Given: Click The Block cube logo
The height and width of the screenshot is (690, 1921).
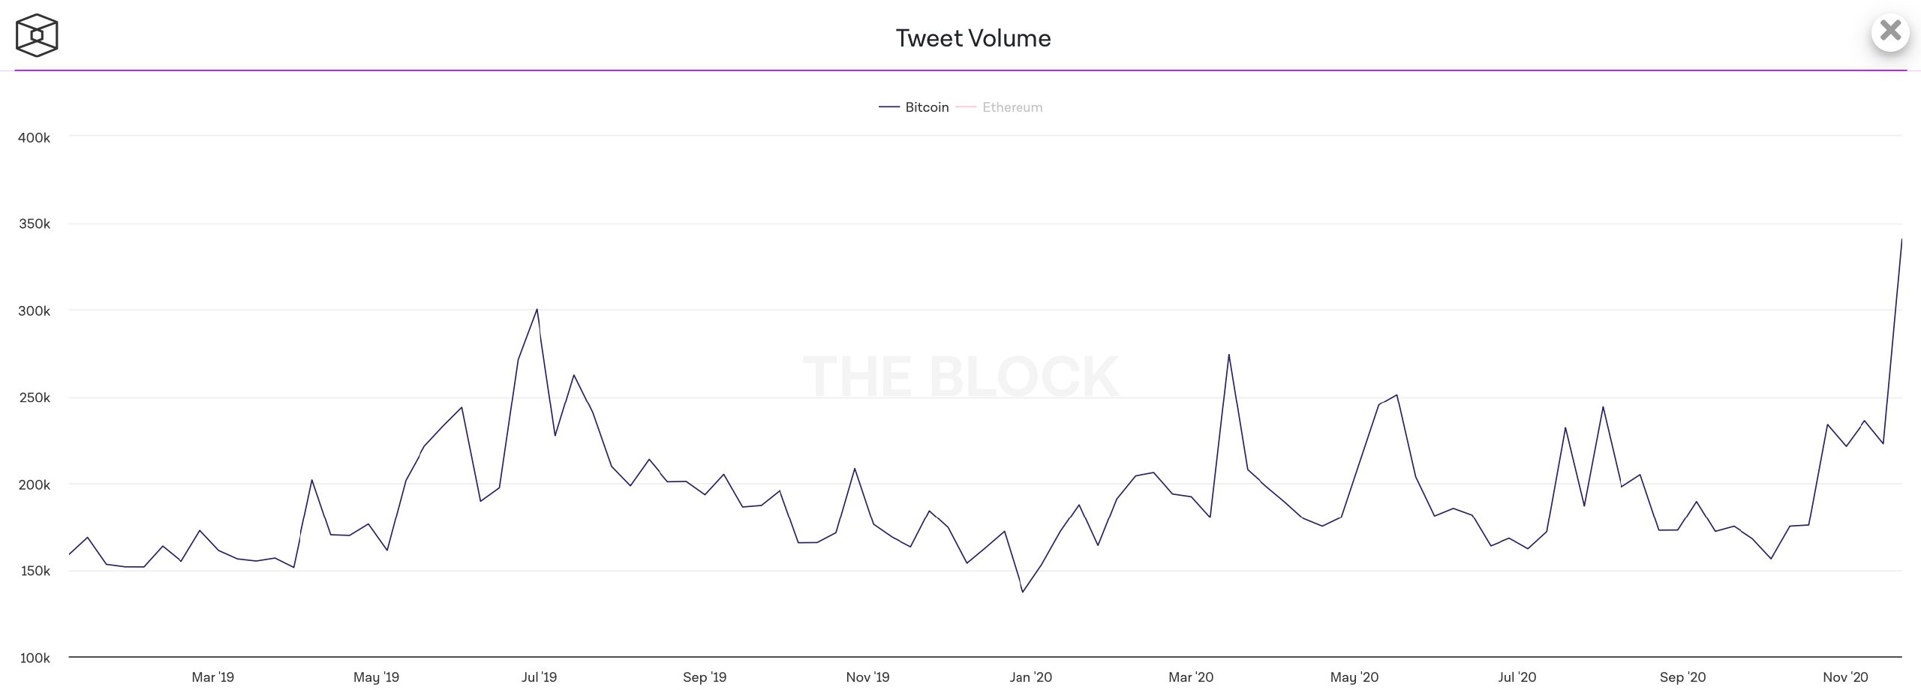Looking at the screenshot, I should click(37, 35).
